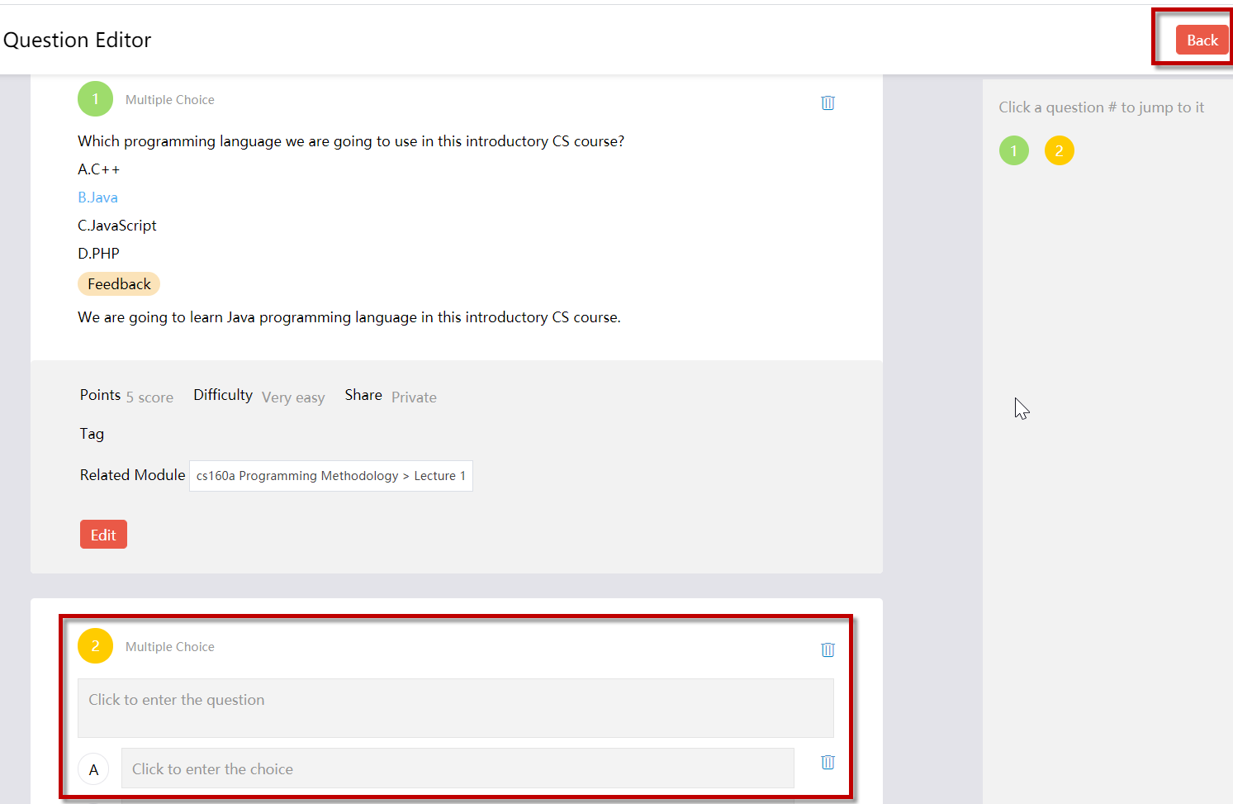1233x804 pixels.
Task: Click 'Click a question # to jump' hint
Action: (x=1101, y=107)
